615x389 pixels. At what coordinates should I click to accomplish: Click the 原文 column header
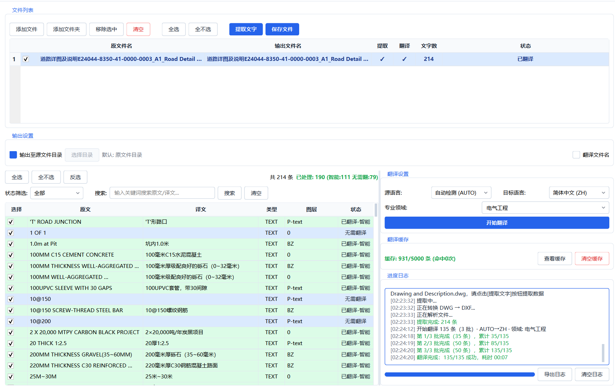(85, 210)
